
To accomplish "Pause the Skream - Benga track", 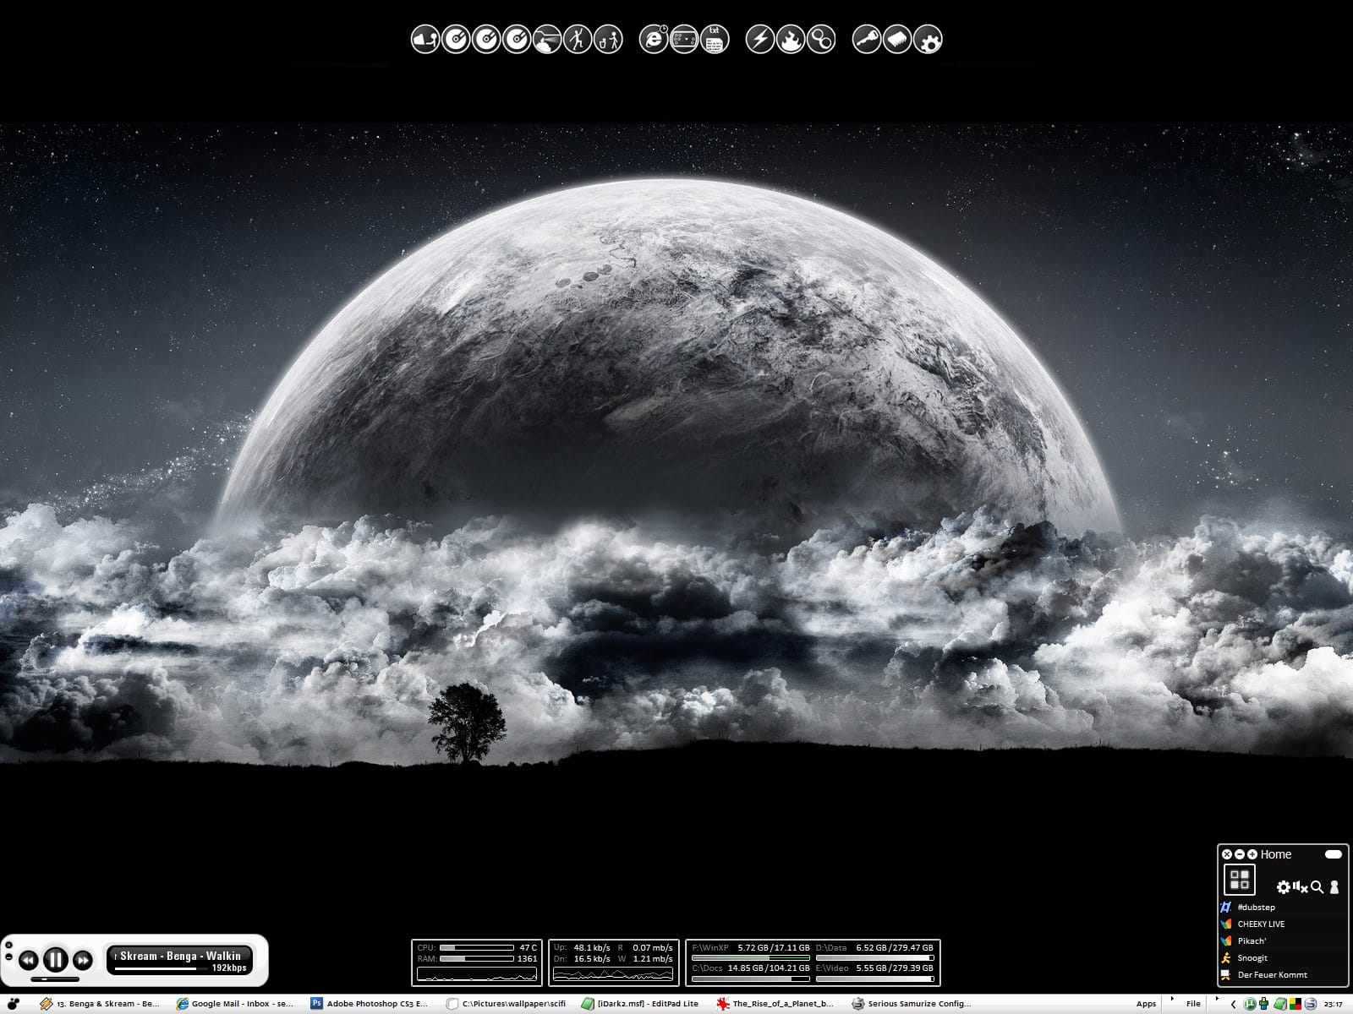I will (55, 959).
